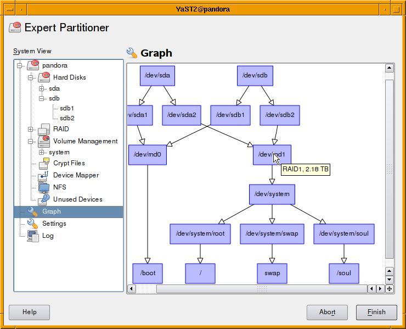Click the graph pan corner button
The image size is (406, 329).
tap(390, 289)
